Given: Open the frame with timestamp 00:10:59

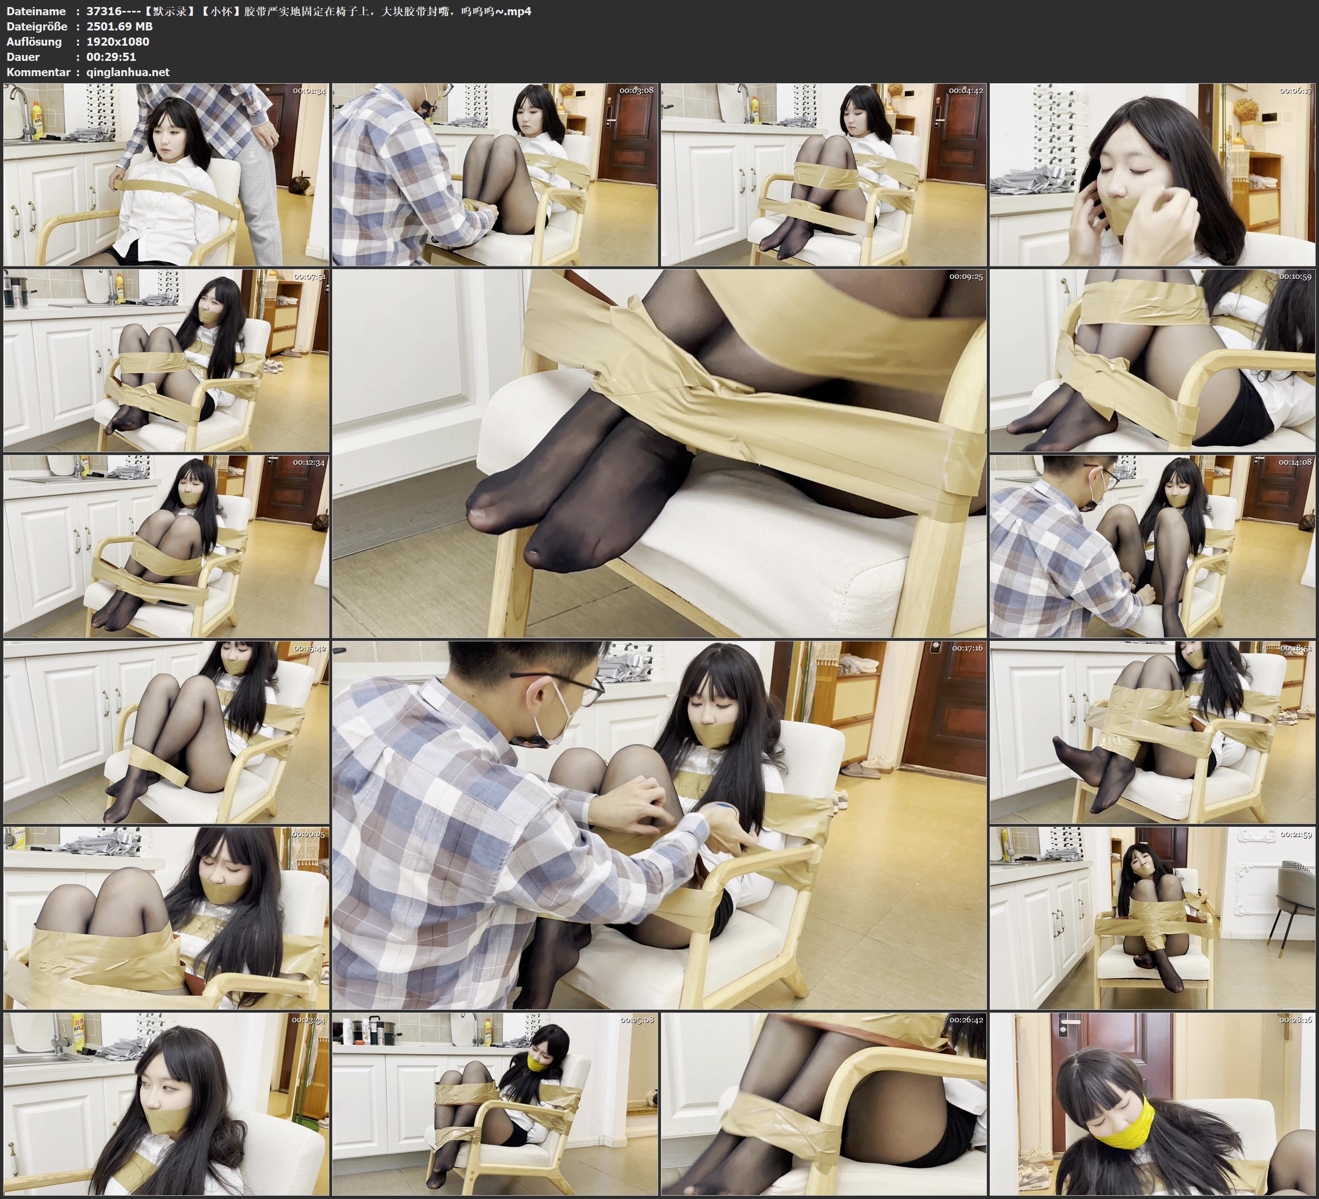Looking at the screenshot, I should (1152, 360).
